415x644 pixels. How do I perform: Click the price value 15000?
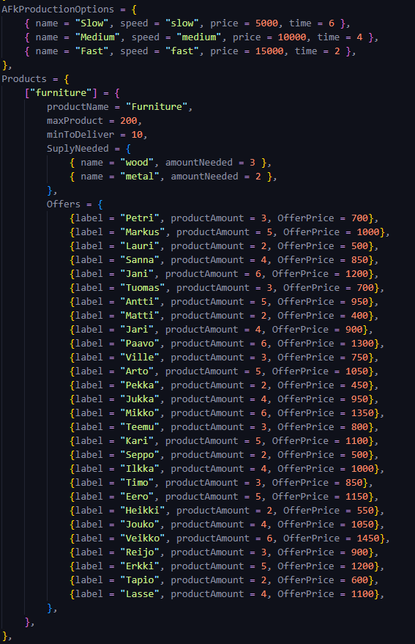[269, 51]
